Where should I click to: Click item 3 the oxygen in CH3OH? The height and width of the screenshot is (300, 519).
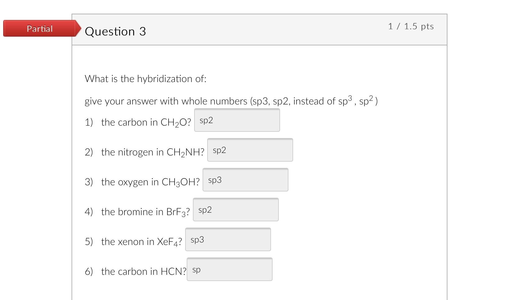[142, 182]
